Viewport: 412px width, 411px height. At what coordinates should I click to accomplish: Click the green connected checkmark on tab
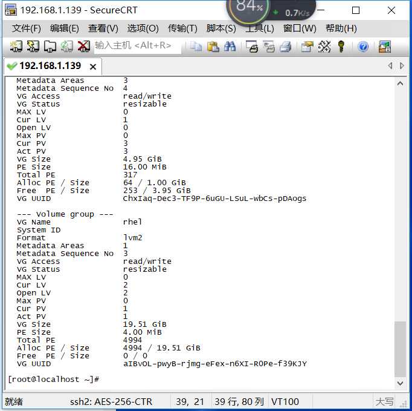(12, 66)
